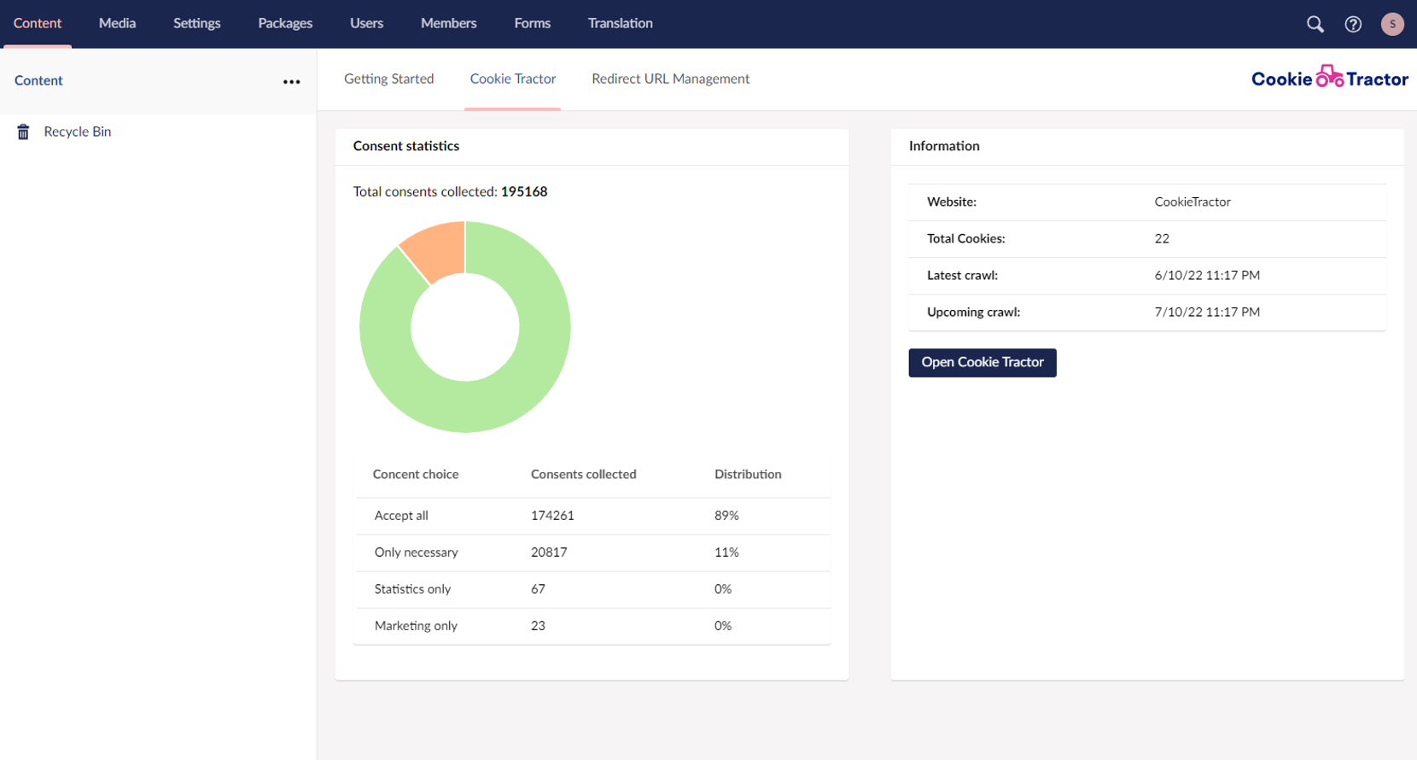The width and height of the screenshot is (1417, 760).
Task: Select the Cookie Tractor tab
Action: [x=512, y=79]
